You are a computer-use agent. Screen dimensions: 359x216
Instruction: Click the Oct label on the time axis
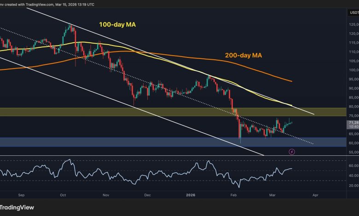(x=62, y=195)
